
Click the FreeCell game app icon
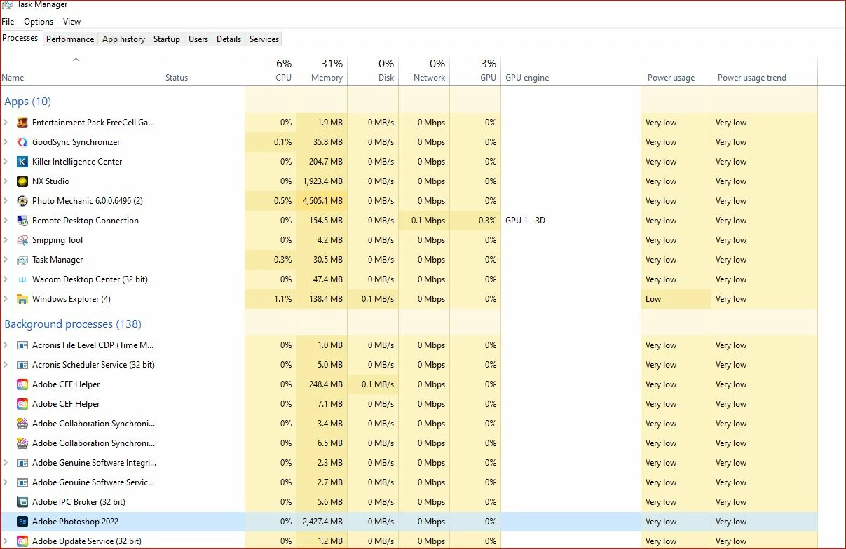point(22,123)
